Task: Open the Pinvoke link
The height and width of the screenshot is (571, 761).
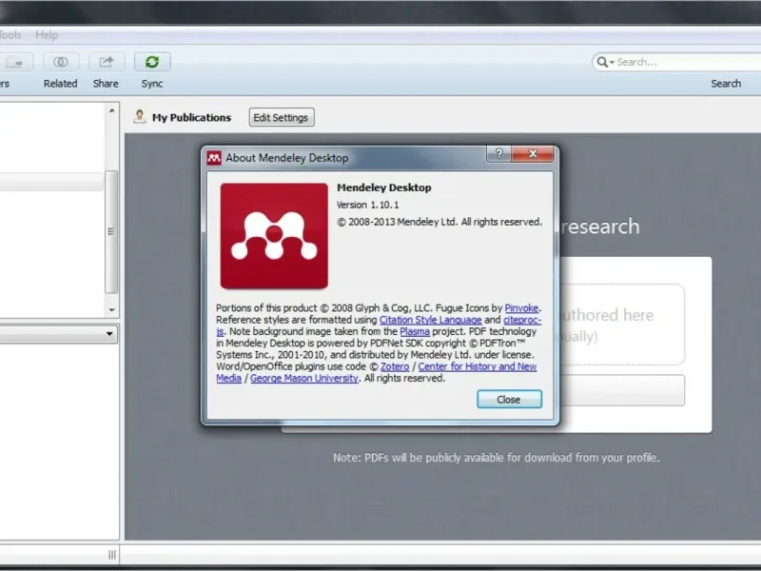Action: coord(521,308)
